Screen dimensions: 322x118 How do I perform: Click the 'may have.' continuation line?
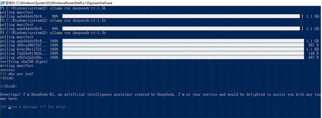(x=9, y=99)
